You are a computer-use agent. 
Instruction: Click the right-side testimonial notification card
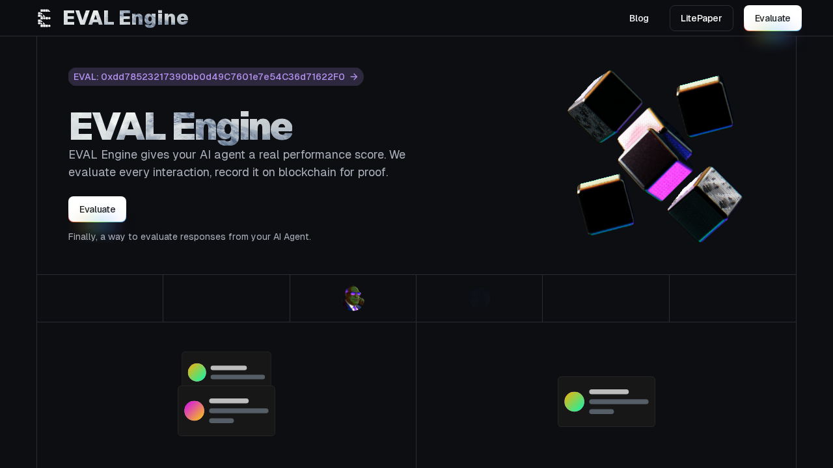(606, 402)
